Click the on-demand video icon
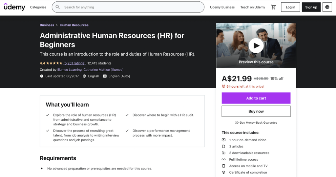 [223, 140]
